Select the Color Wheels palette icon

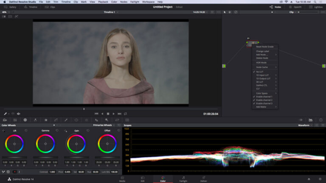point(25,120)
